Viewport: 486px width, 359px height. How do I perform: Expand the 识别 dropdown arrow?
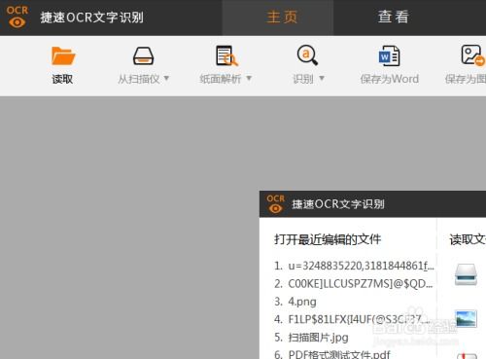(322, 78)
